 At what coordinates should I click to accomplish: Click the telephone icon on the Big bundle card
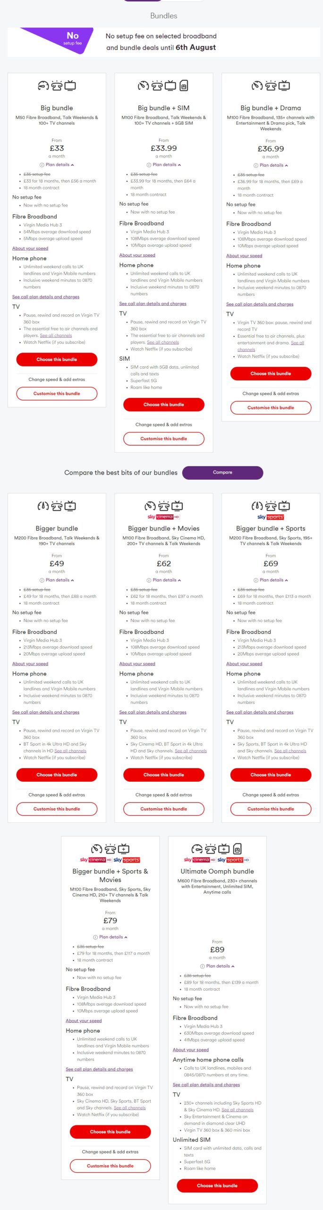57,86
